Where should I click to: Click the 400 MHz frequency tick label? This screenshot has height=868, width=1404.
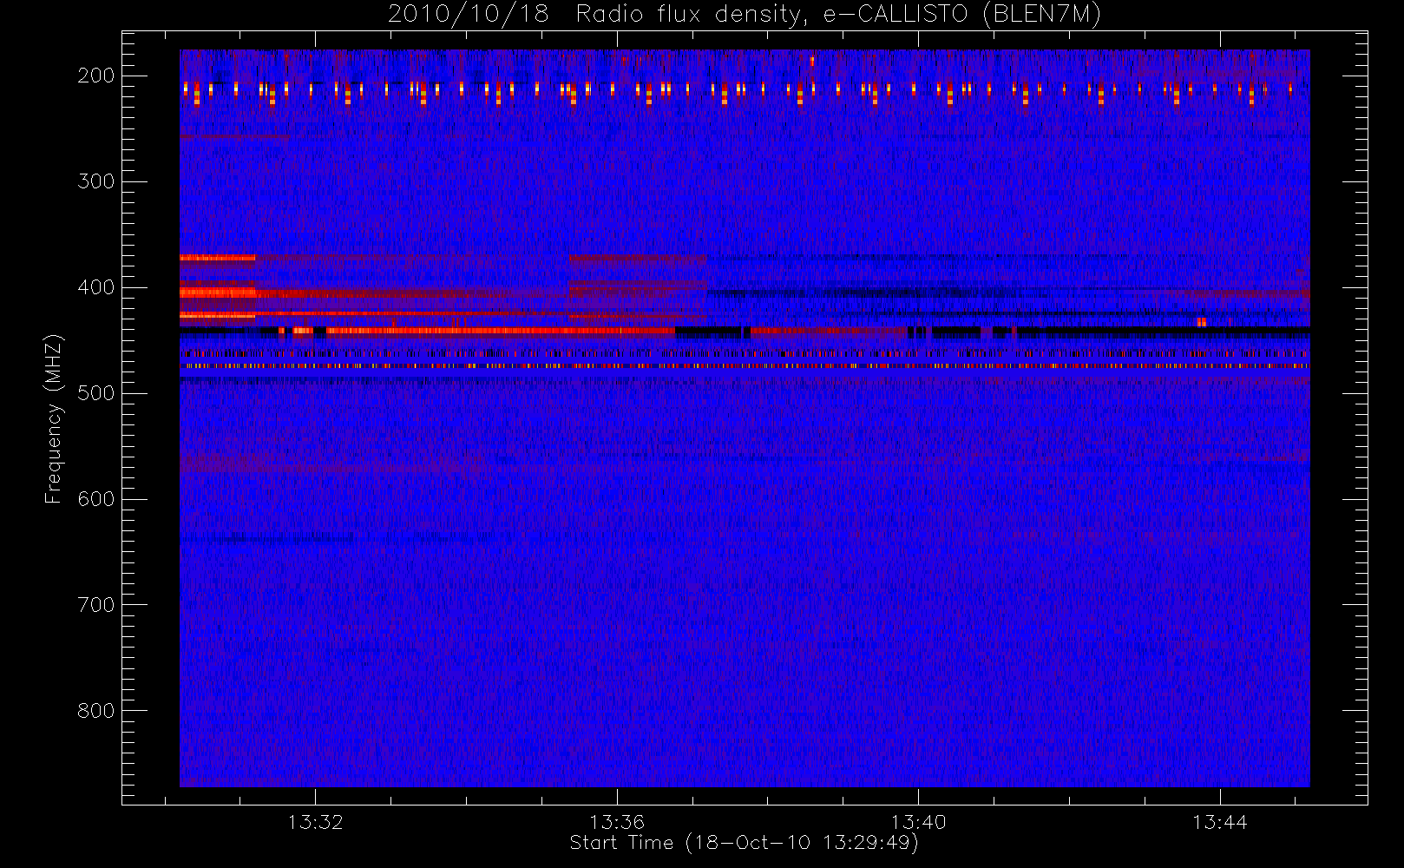tap(96, 287)
